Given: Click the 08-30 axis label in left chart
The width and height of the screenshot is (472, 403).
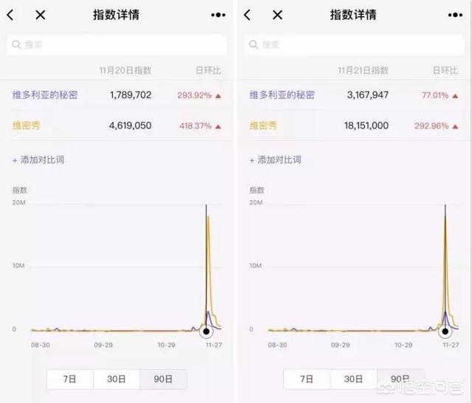Looking at the screenshot, I should coord(41,345).
